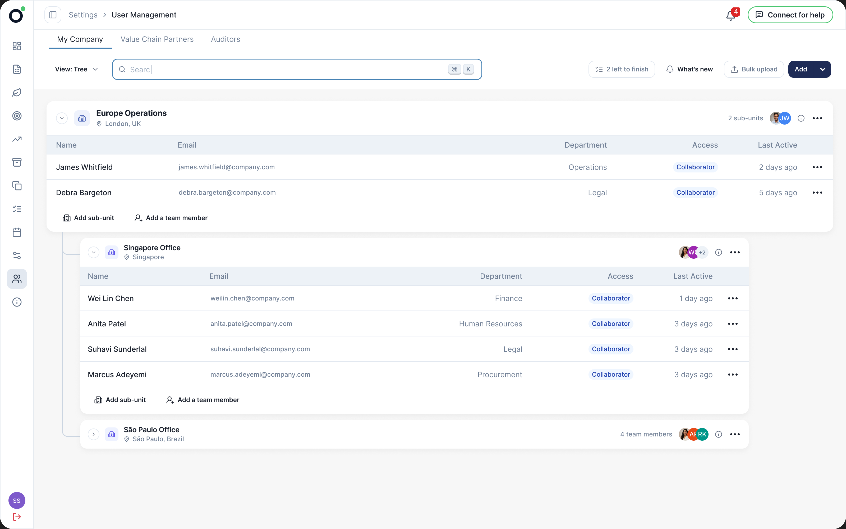Add sub-unit under Europe Operations

(x=88, y=218)
